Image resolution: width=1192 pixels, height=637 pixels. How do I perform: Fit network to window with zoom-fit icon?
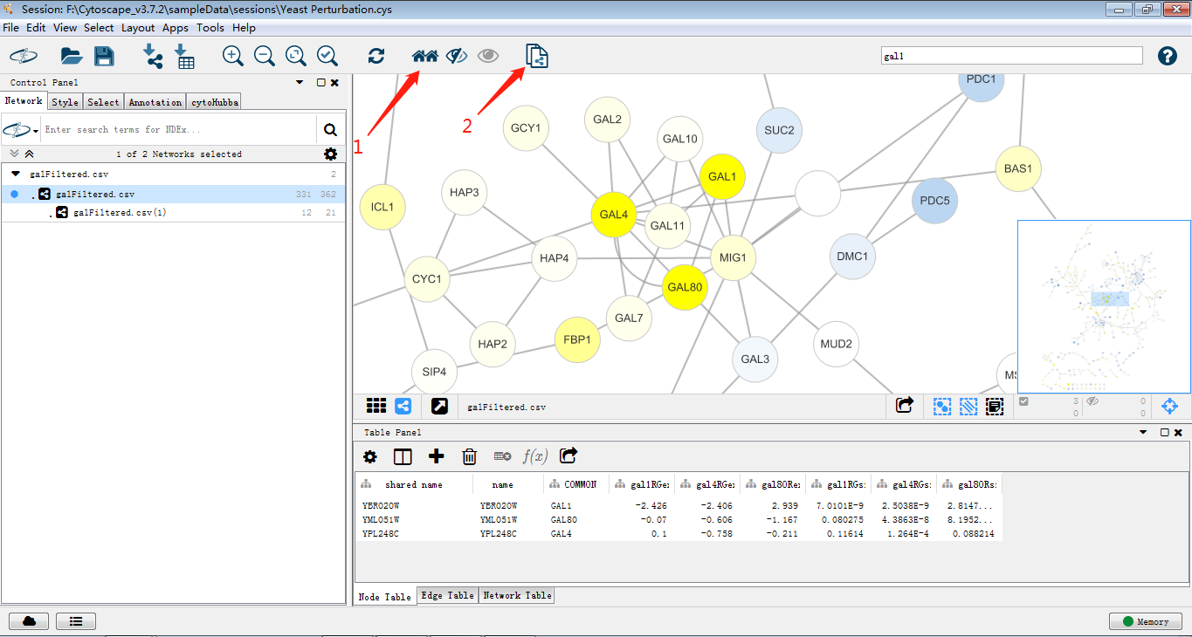tap(296, 56)
